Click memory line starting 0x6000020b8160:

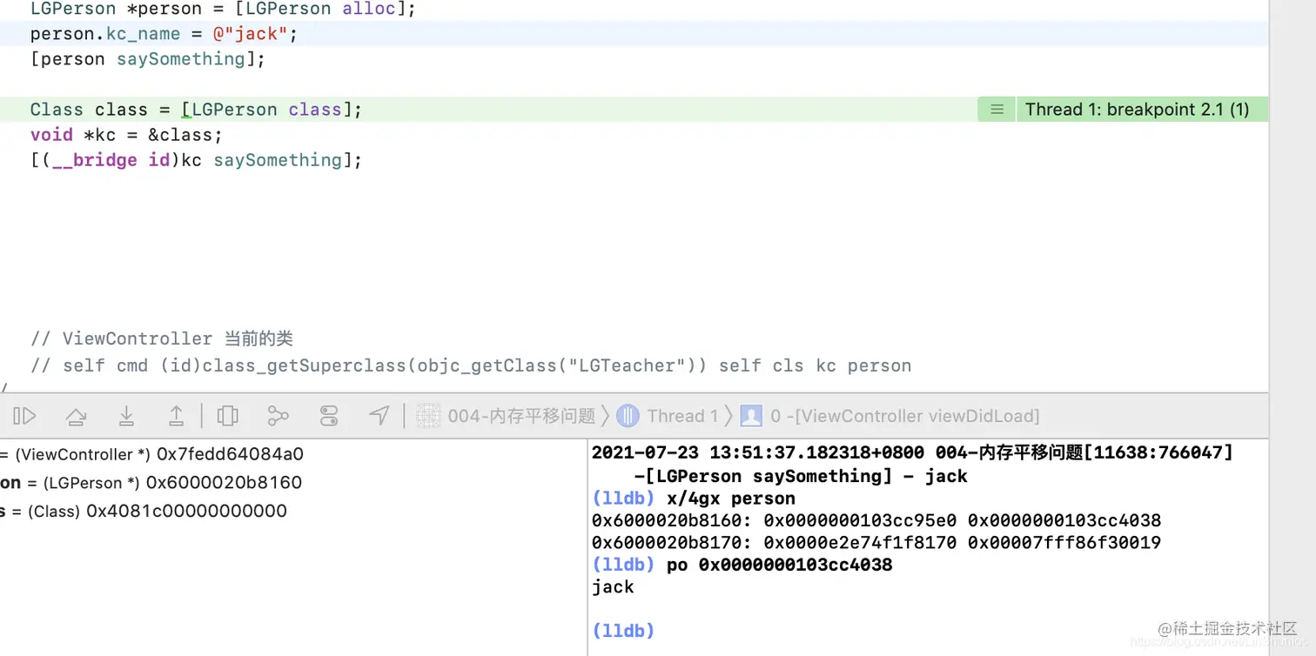(876, 520)
